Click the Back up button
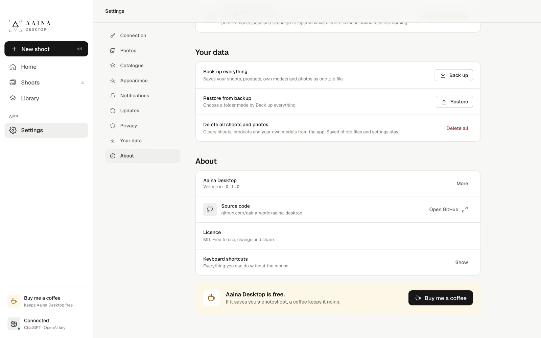Image resolution: width=541 pixels, height=338 pixels. point(454,75)
